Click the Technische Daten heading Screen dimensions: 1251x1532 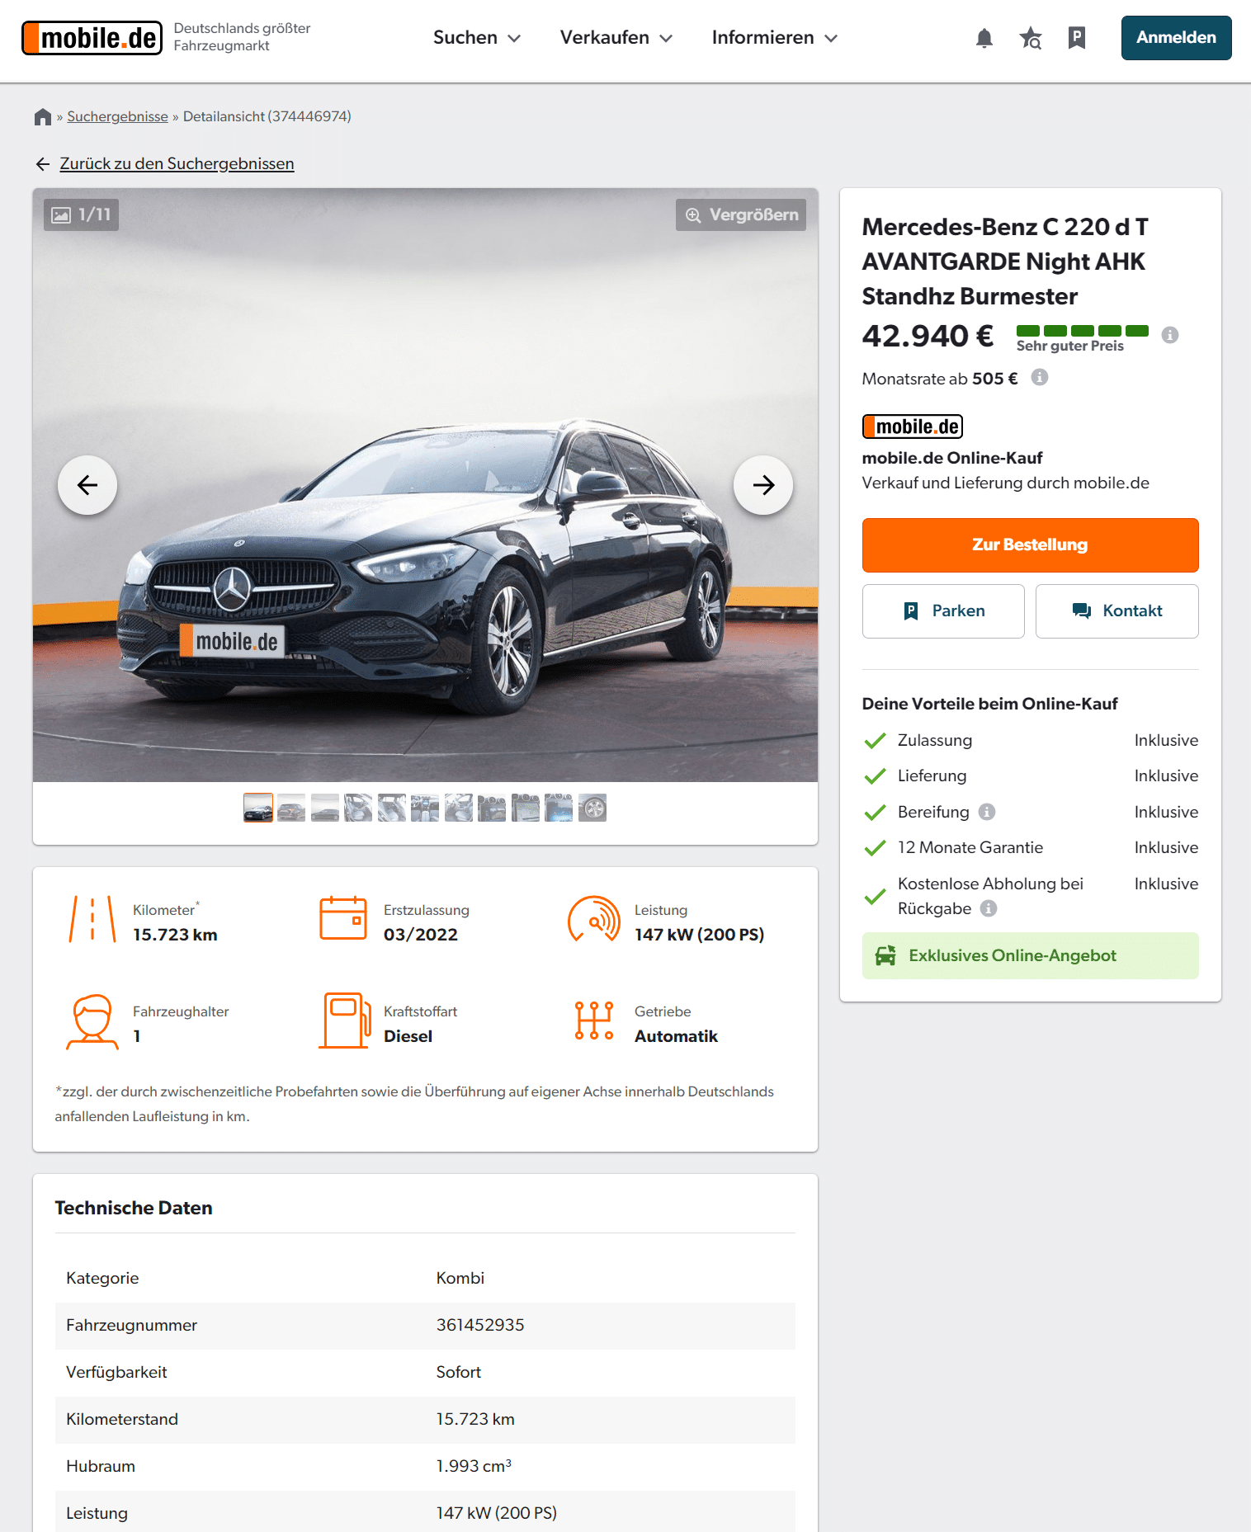coord(134,1209)
